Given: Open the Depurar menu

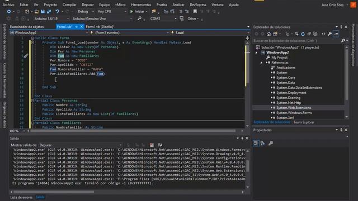Looking at the screenshot, I should [x=88, y=4].
